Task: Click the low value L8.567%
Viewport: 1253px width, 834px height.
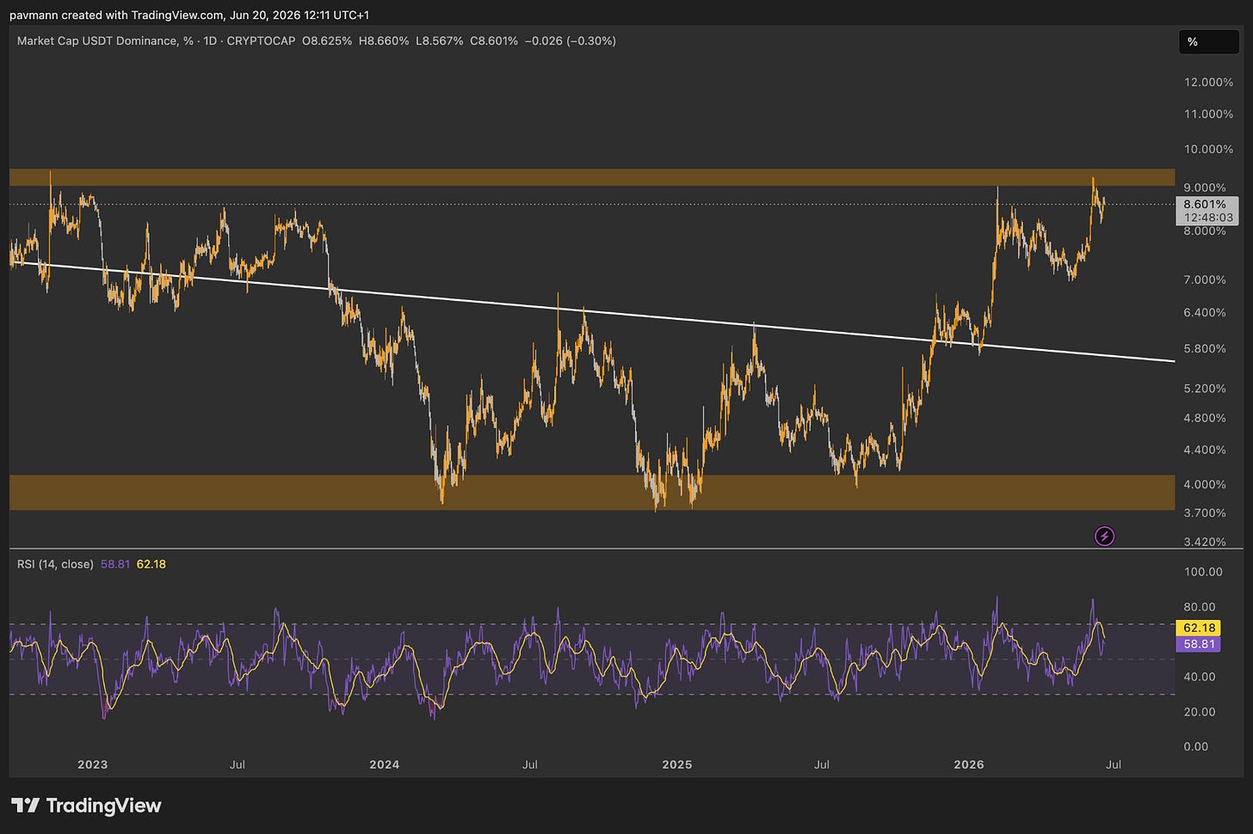Action: click(x=440, y=41)
